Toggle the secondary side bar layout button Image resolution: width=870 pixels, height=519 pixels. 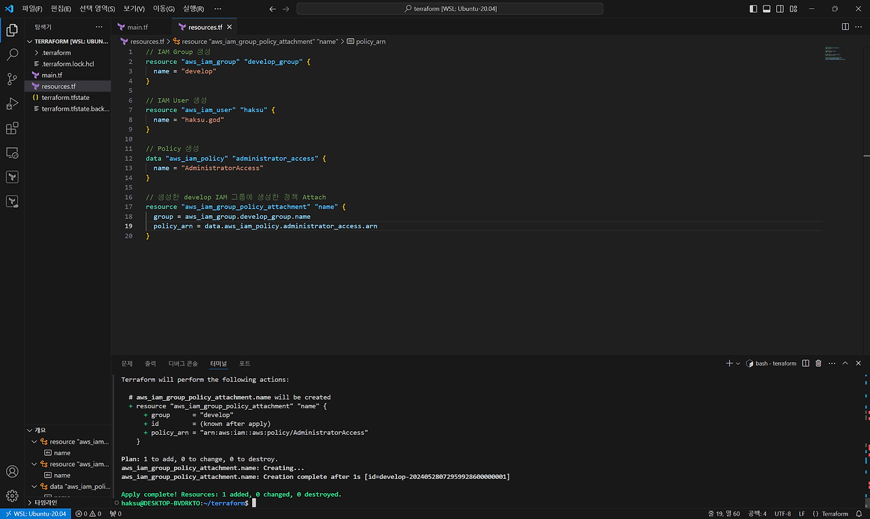(780, 9)
